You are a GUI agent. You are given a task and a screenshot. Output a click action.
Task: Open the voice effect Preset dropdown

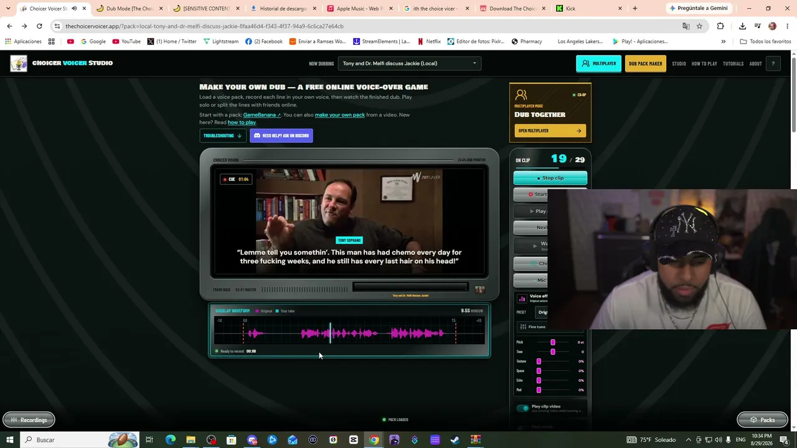click(542, 312)
